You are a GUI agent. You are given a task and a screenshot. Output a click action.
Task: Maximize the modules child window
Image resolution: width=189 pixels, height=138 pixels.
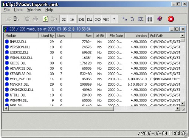pyautogui.click(x=177, y=29)
